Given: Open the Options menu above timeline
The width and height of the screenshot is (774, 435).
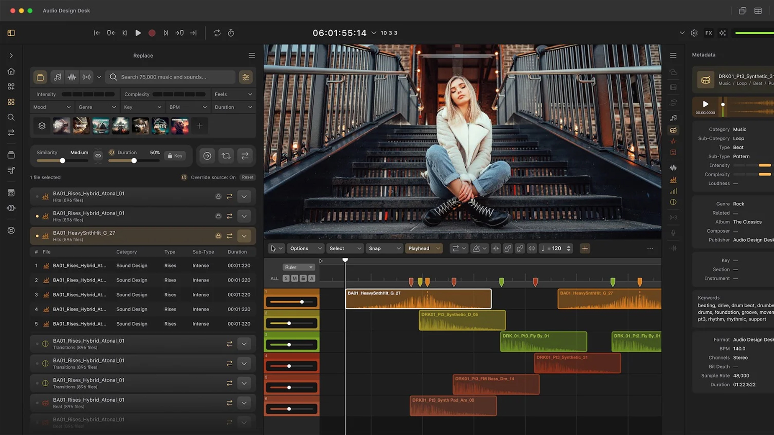Looking at the screenshot, I should pos(306,249).
